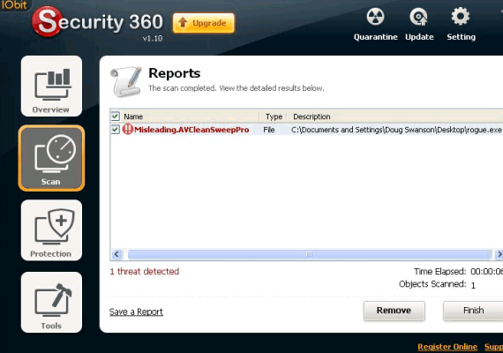
Task: Select the Scan sidebar tab
Action: [51, 158]
